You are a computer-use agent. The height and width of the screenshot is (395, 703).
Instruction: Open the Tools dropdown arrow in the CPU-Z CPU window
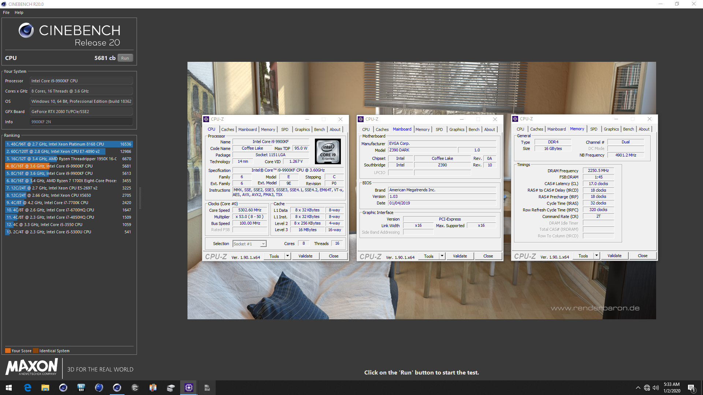tap(287, 256)
